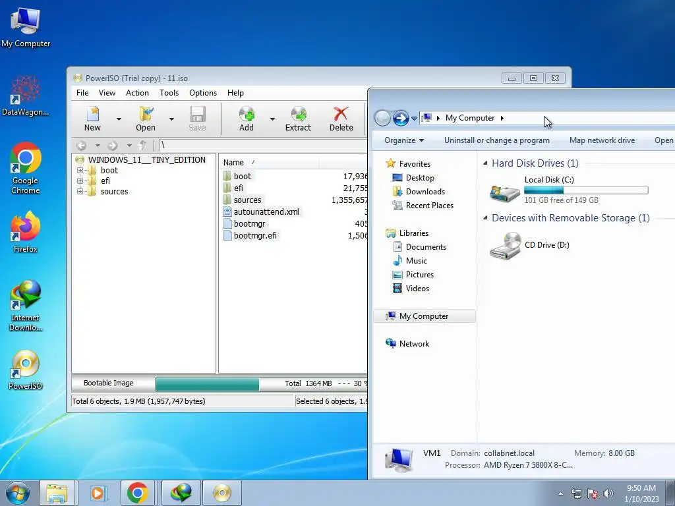
Task: Open the Music library
Action: click(417, 261)
